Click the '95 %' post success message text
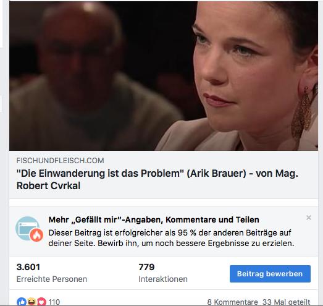Screen dimensions: 323x306 [171, 238]
